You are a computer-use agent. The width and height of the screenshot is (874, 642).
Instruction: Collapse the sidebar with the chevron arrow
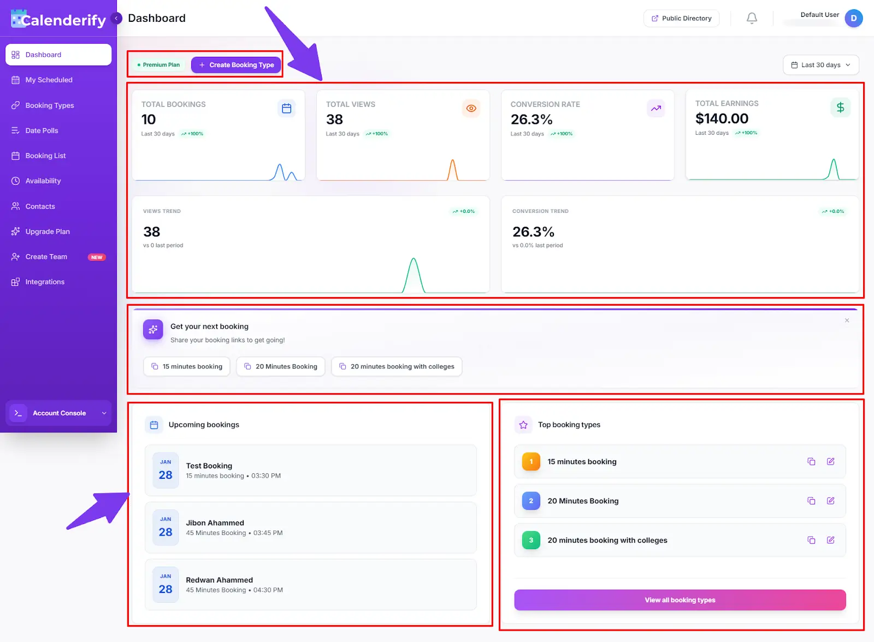tap(116, 18)
